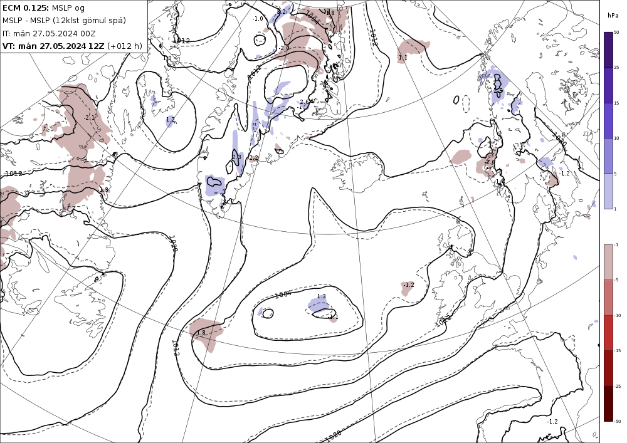
Task: Pick the purple 15–25 legend segment
Action: coord(608,85)
